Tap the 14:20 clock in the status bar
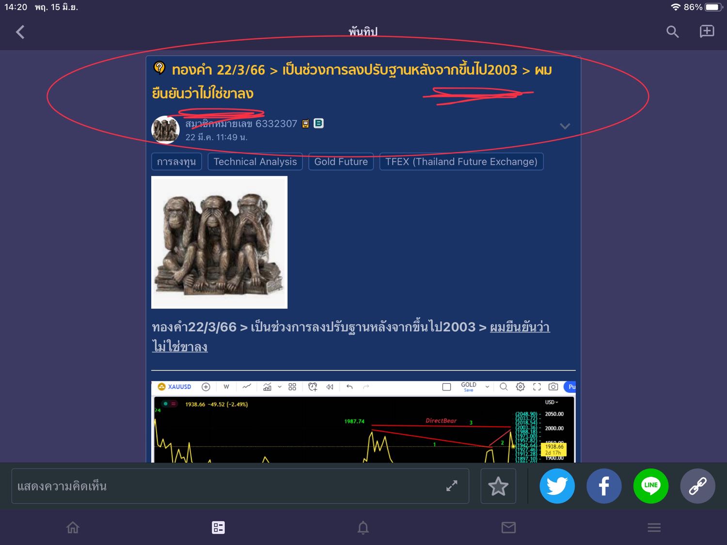Screen dimensions: 727x545 tap(16, 7)
